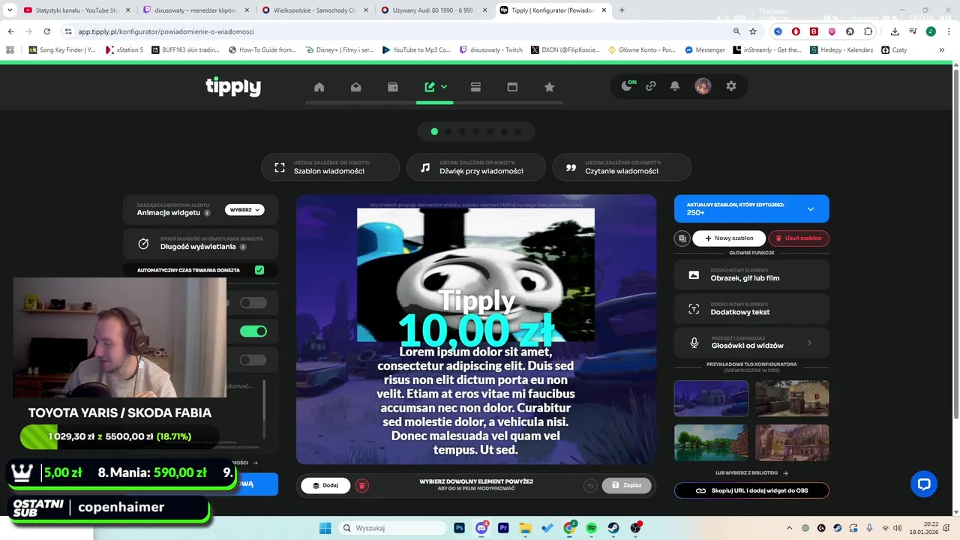Open the wallet icon in top navigation
This screenshot has height=540, width=960.
tap(393, 87)
